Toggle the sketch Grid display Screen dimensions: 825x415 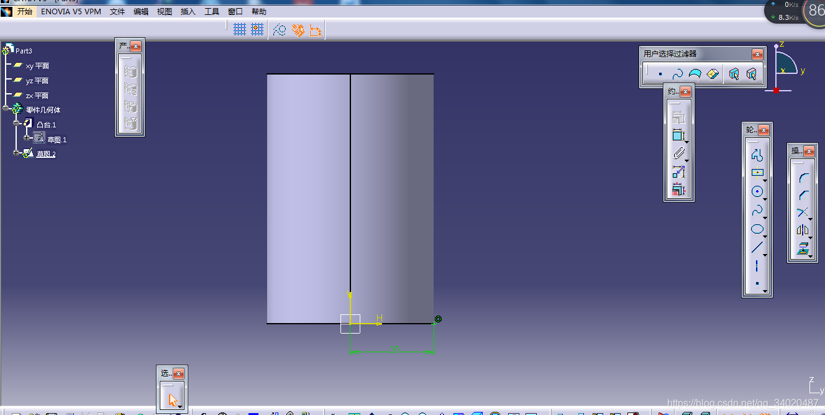click(x=240, y=29)
